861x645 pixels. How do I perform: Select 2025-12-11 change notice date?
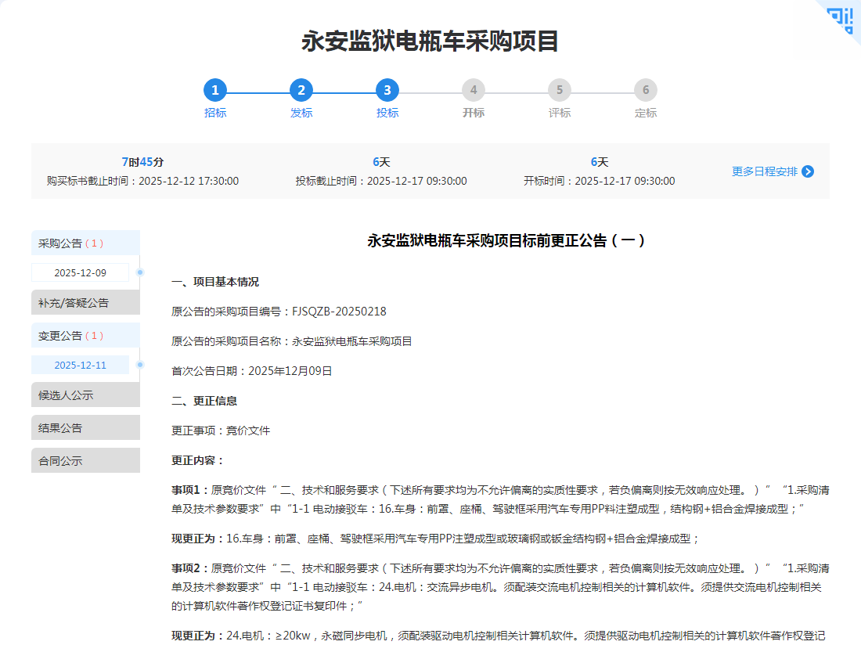click(80, 365)
